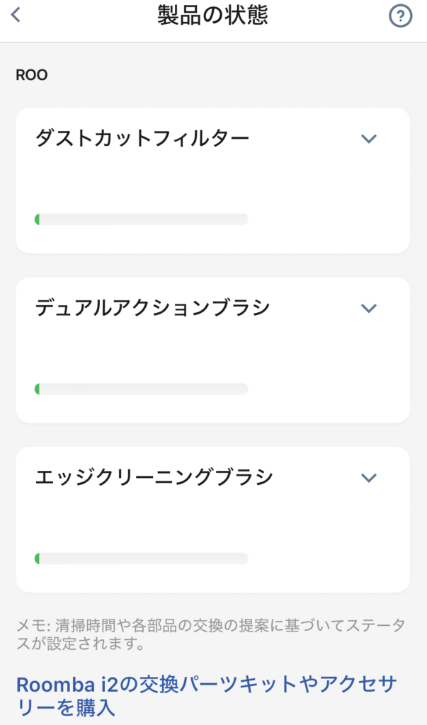427x725 pixels.
Task: Click the green fill on the エッジクリーニングブラシ bar
Action: (x=37, y=559)
